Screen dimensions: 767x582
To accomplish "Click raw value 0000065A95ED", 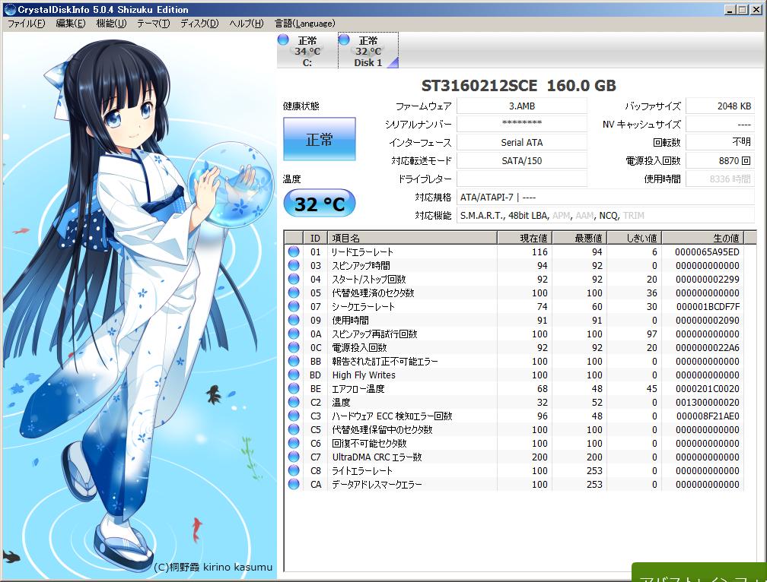I will click(x=707, y=252).
